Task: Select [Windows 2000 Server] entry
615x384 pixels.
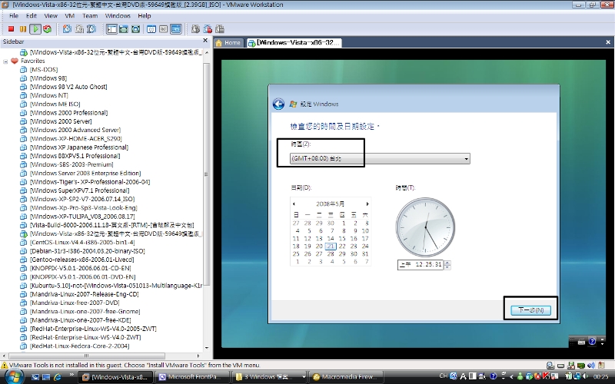Action: 61,121
